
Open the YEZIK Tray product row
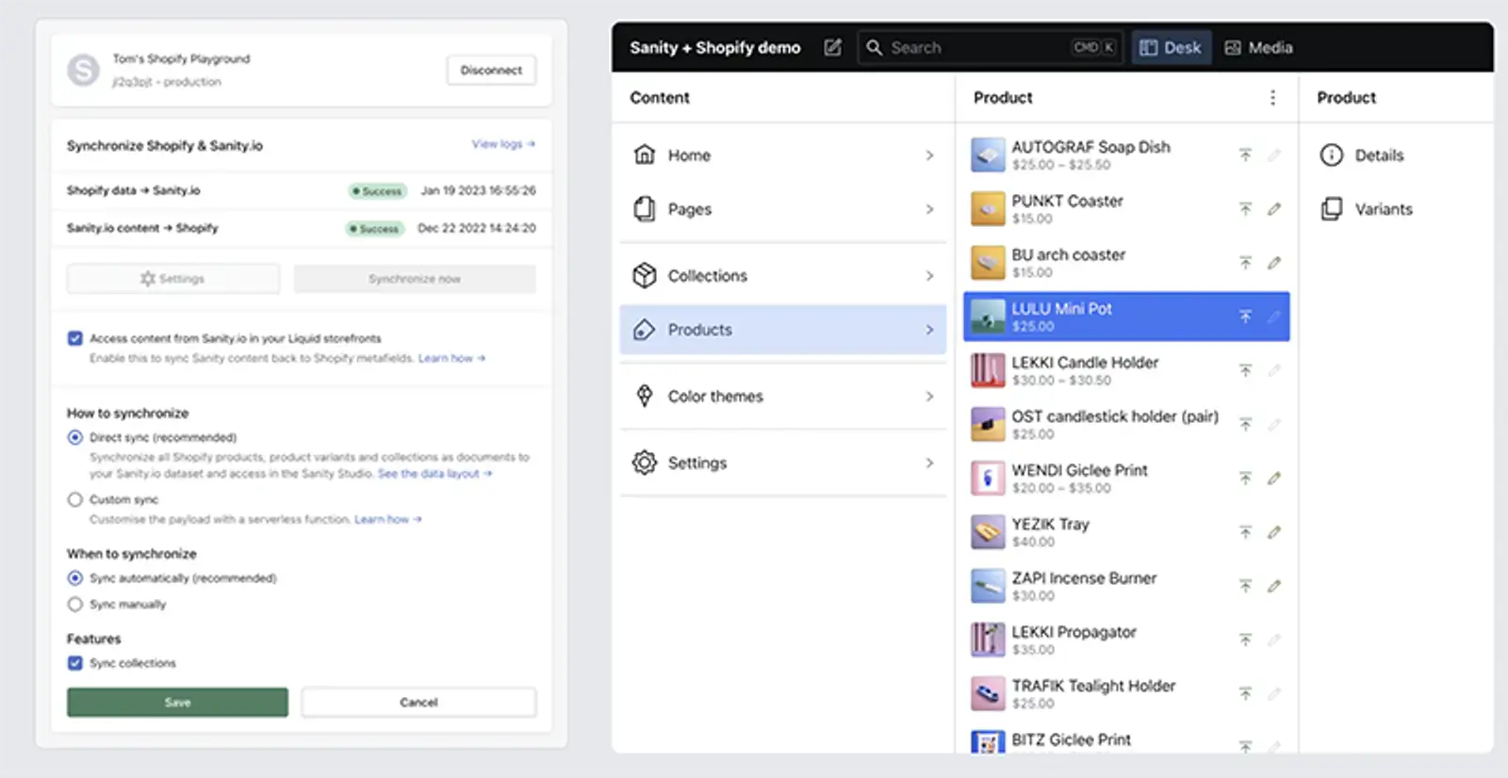[x=1126, y=532]
